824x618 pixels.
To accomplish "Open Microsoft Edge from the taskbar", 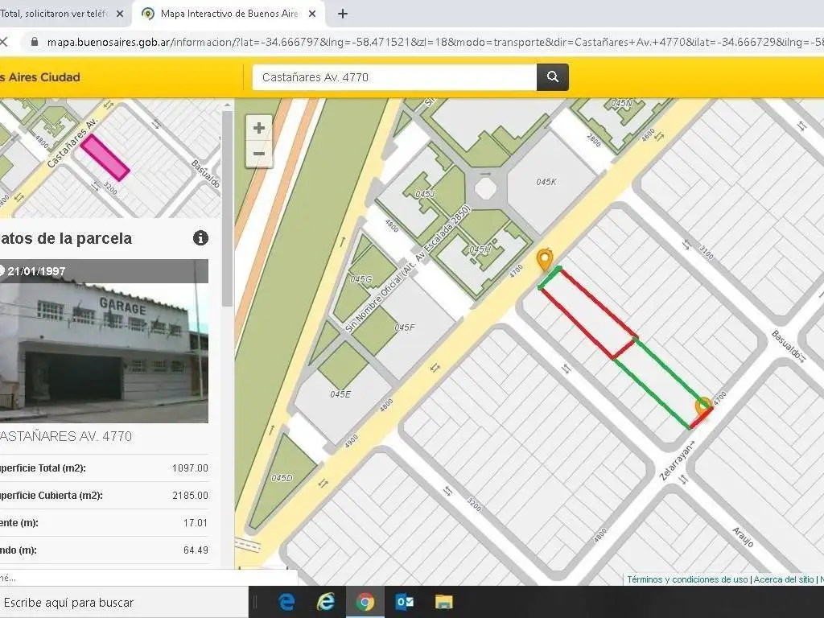I will pos(286,602).
